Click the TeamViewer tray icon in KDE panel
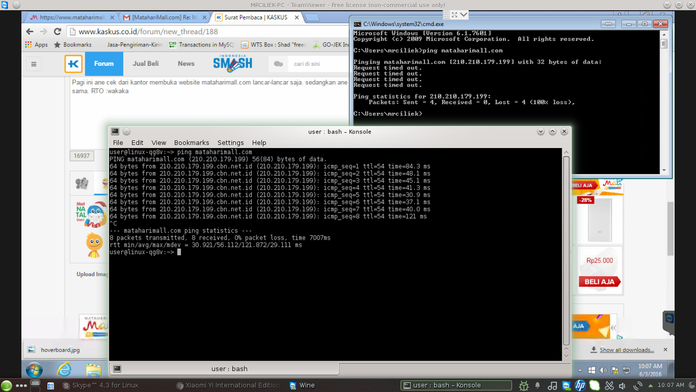The image size is (696, 392). point(566,385)
